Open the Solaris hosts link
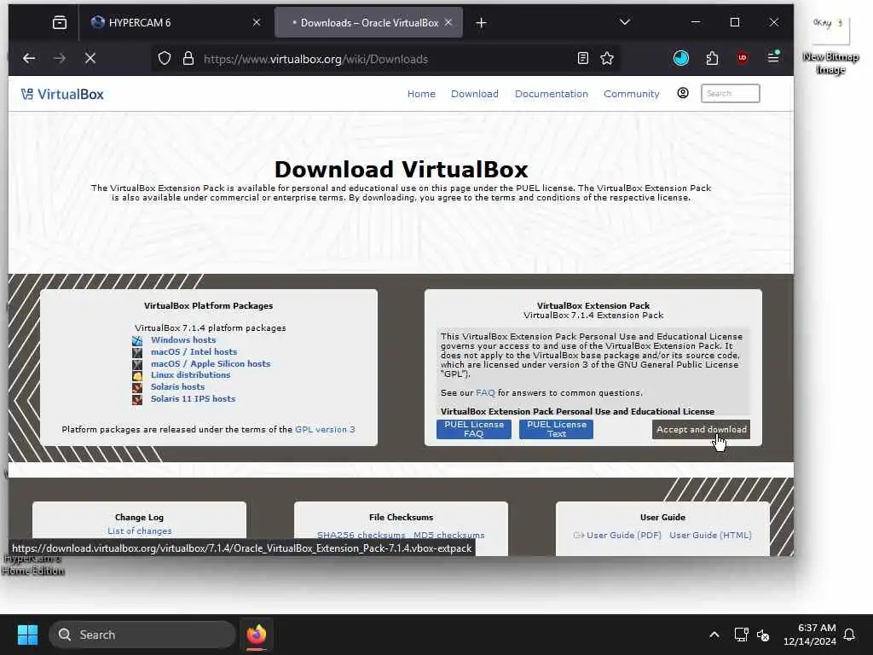 (x=177, y=386)
